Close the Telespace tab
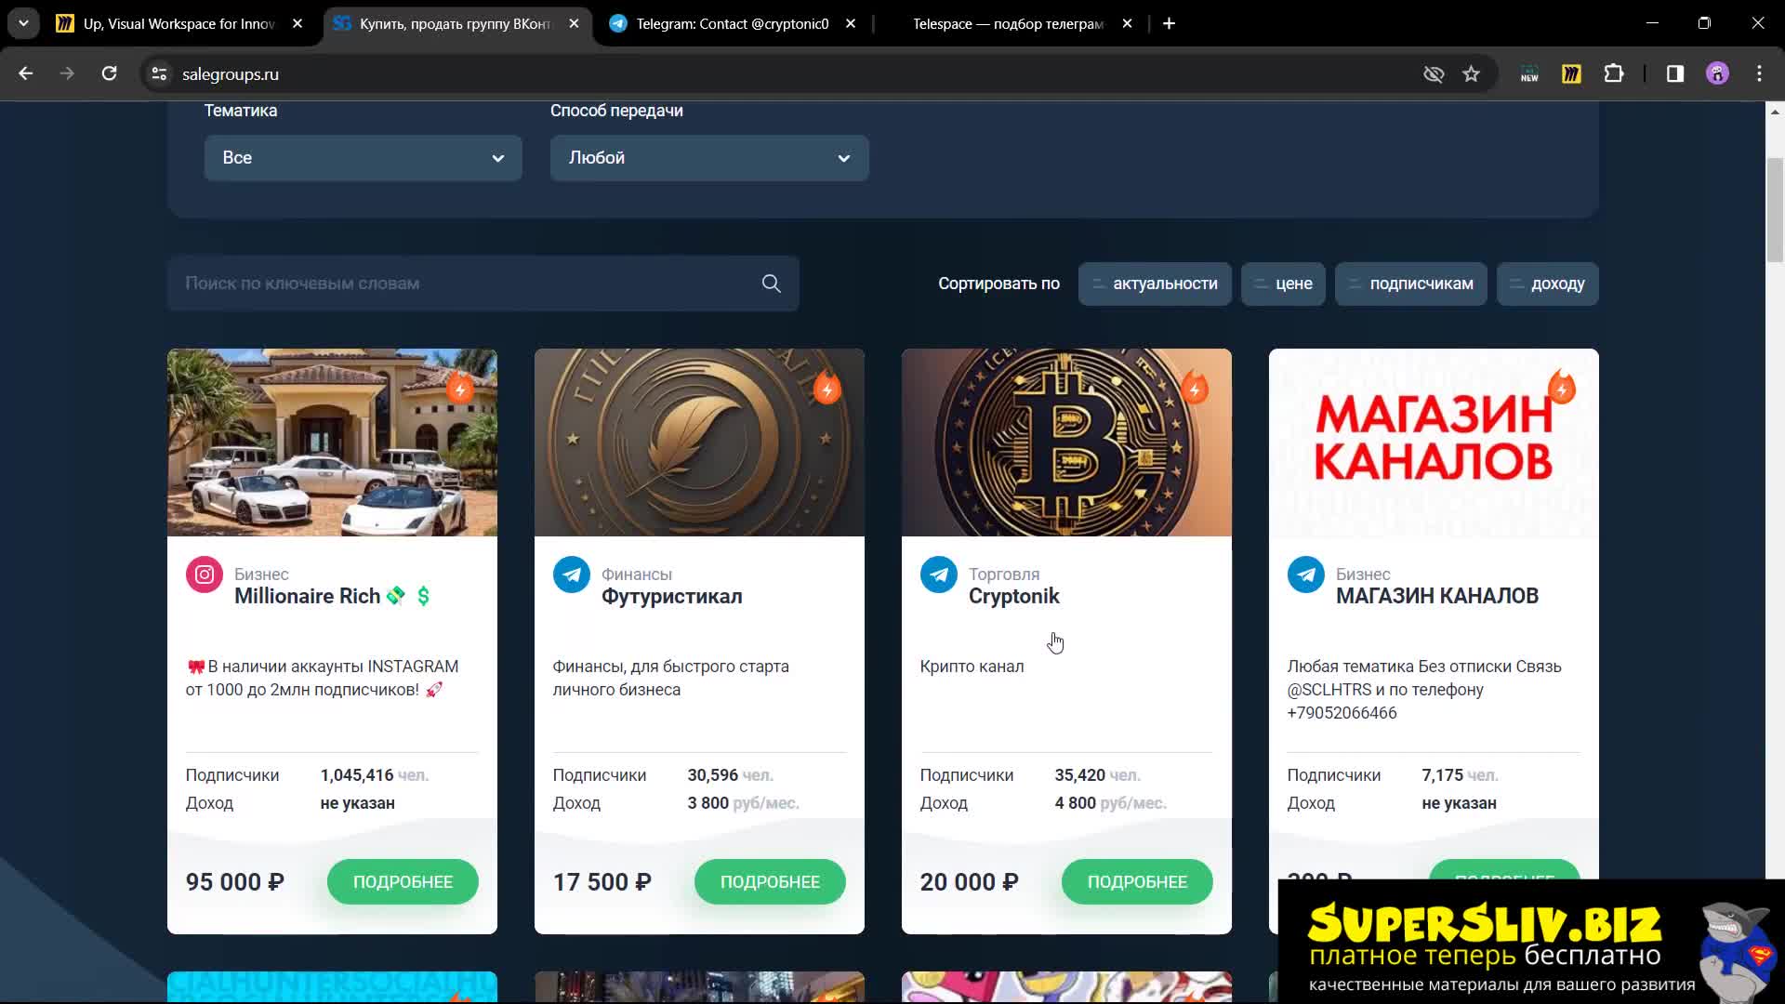Screen dimensions: 1785x1004 pos(1127,23)
